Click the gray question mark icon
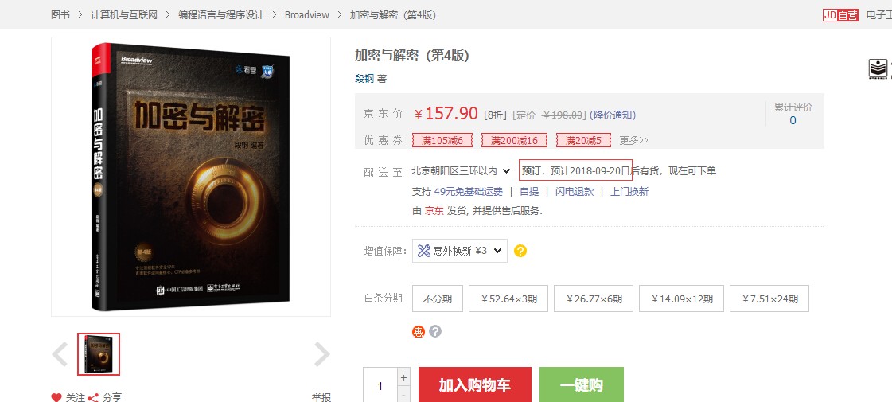 (435, 331)
